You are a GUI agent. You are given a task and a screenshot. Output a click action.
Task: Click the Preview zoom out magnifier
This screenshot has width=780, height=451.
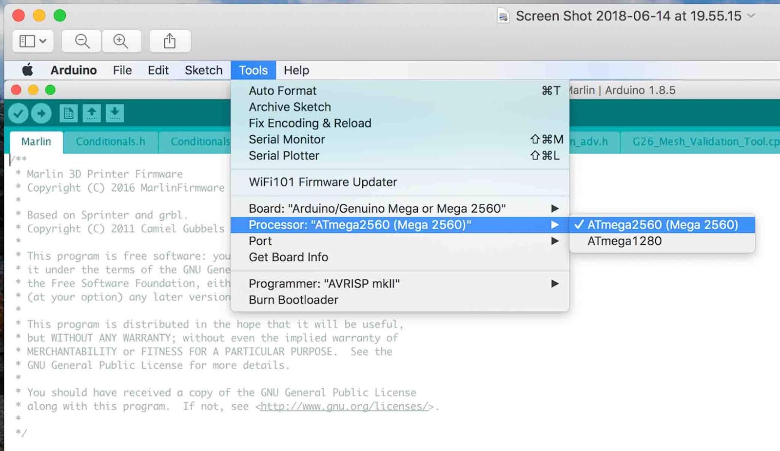[82, 41]
